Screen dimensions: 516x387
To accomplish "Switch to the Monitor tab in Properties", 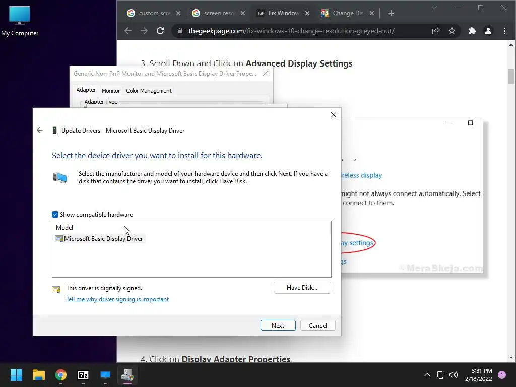I will point(111,91).
